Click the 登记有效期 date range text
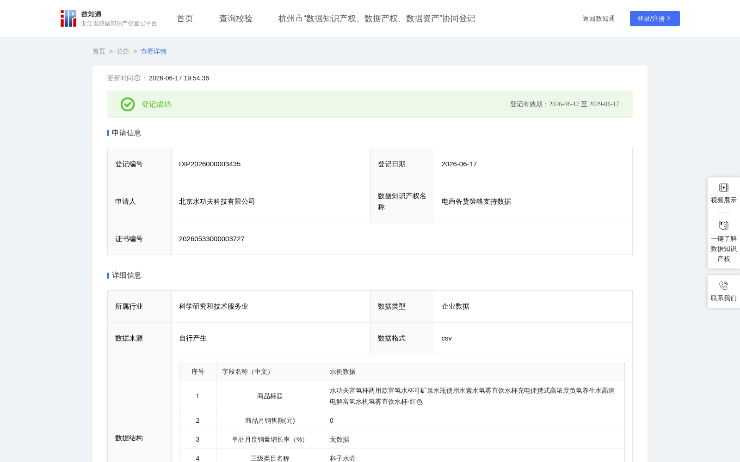The height and width of the screenshot is (462, 740). (x=565, y=104)
